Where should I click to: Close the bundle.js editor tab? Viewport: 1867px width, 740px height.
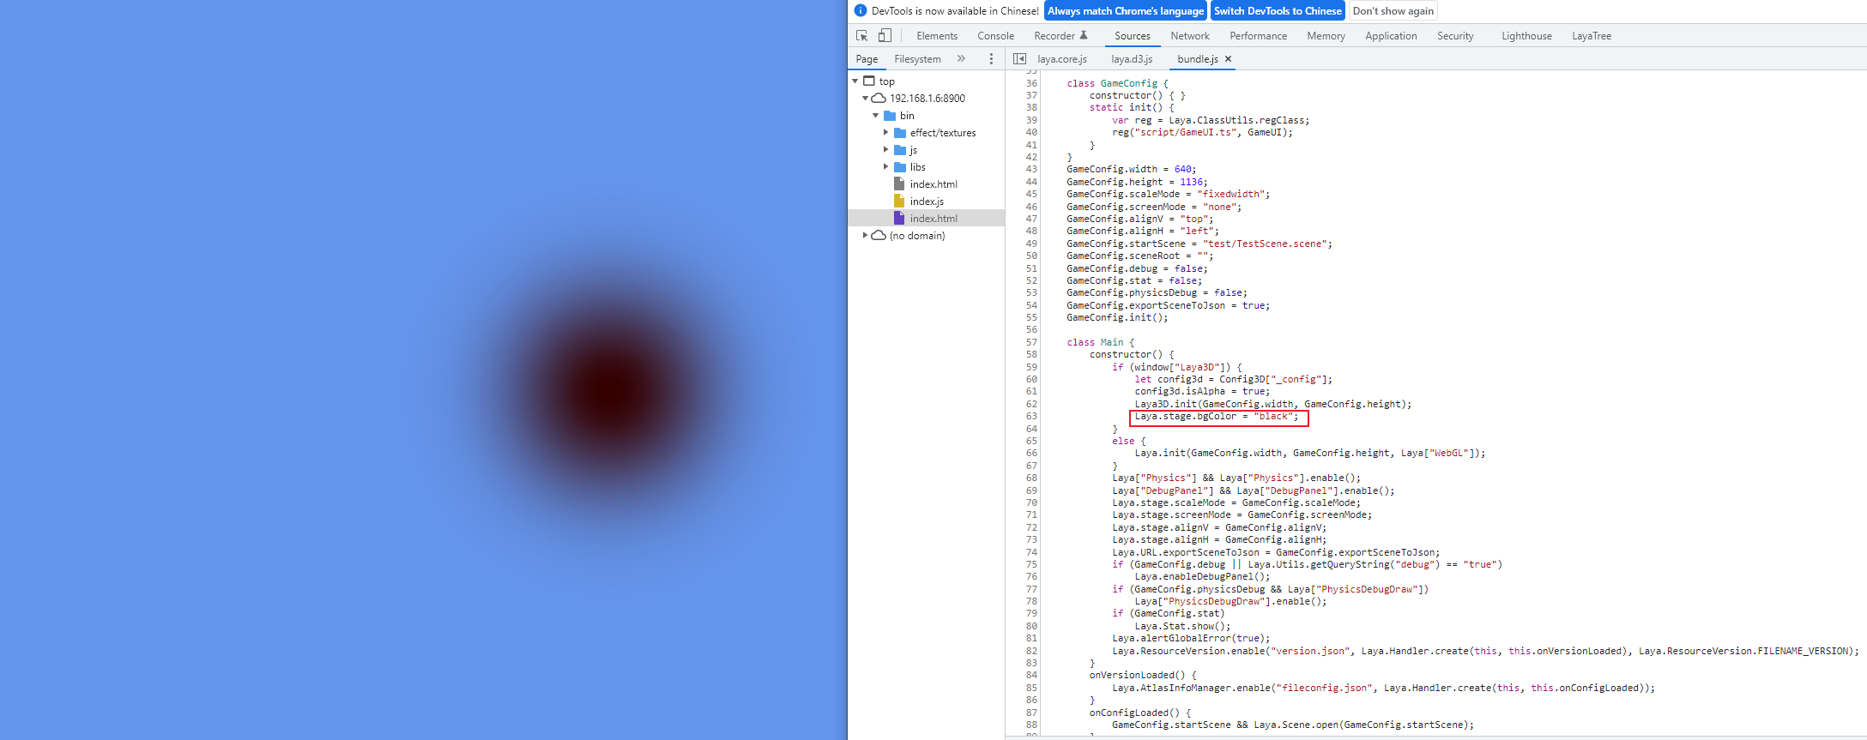coord(1228,58)
